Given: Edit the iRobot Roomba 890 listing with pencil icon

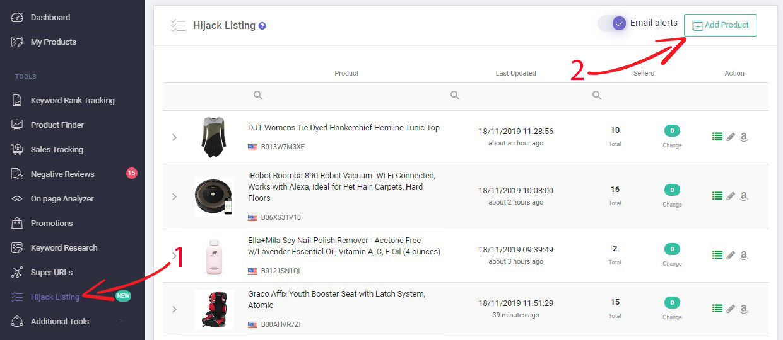Looking at the screenshot, I should [x=731, y=196].
